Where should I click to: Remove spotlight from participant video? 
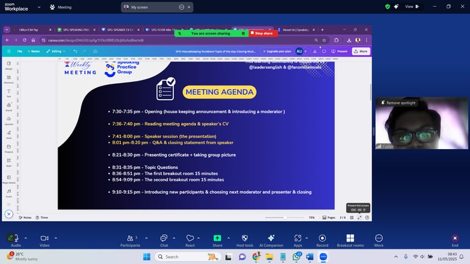(x=398, y=103)
